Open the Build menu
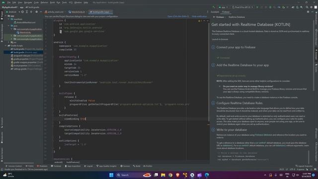This screenshot has height=179, width=318. point(52,2)
